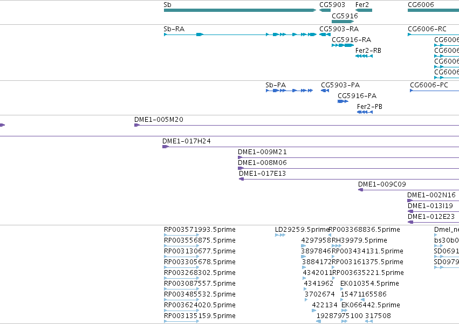Select the 3897846 feature label
Screen dimensions: 459x324
click(316, 251)
